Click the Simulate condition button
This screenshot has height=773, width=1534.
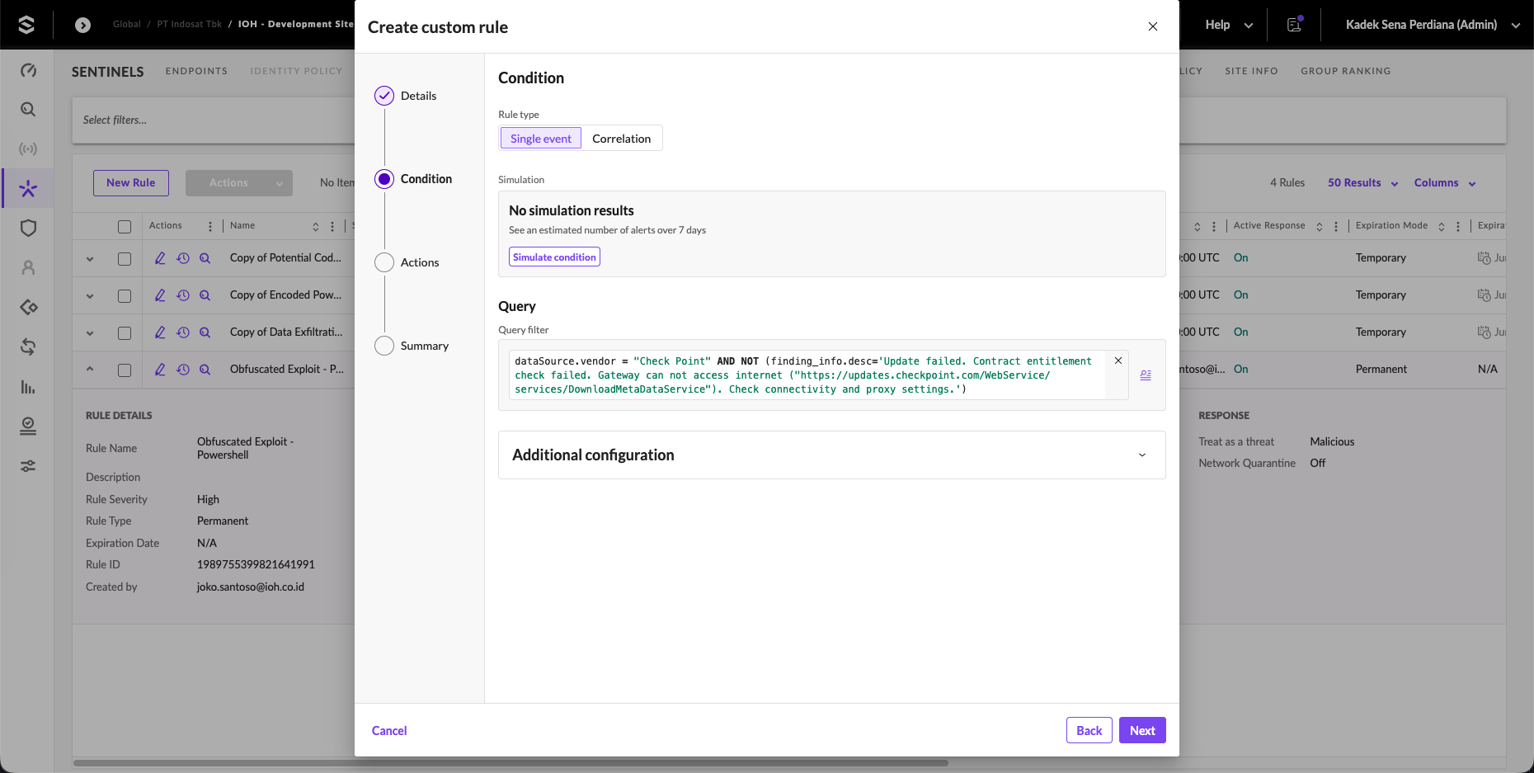coord(554,257)
